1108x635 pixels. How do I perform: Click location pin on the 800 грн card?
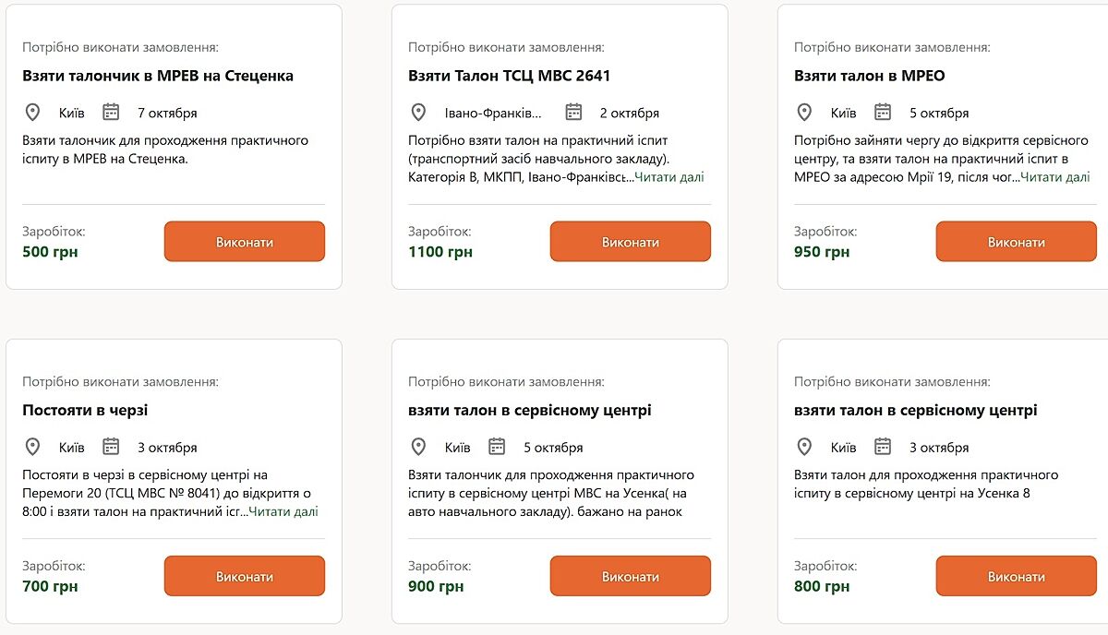click(x=804, y=447)
